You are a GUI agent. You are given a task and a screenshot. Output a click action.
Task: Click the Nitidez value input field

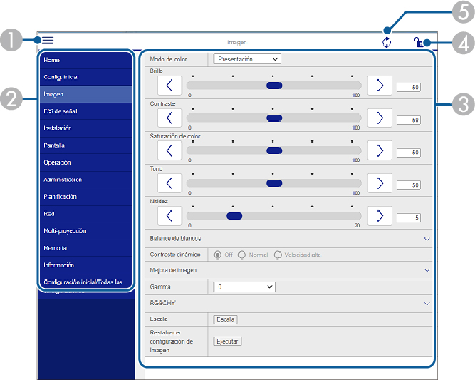click(x=408, y=218)
